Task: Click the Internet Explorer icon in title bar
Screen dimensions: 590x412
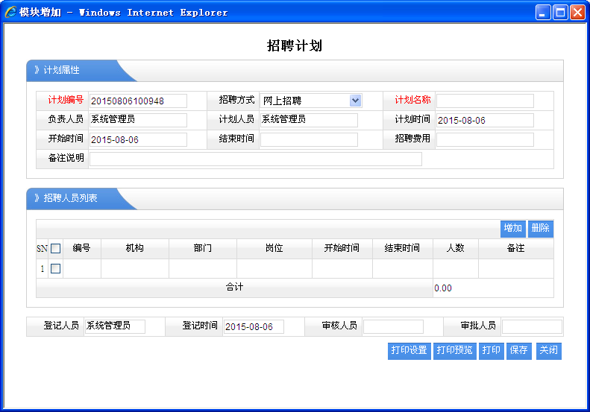Action: [11, 12]
